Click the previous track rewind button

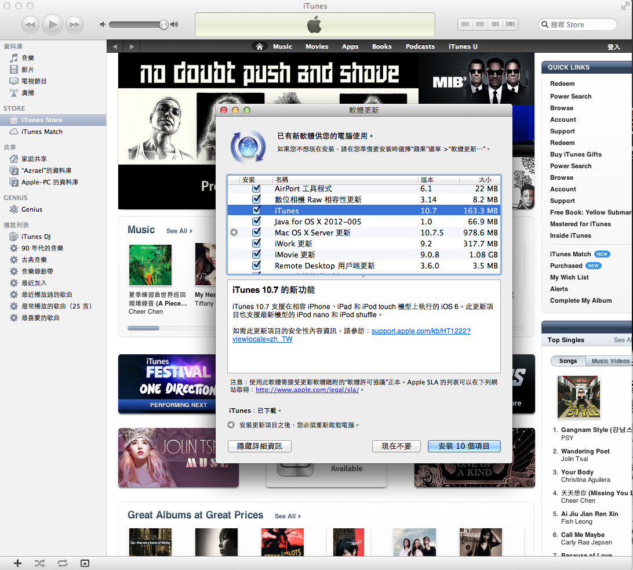30,24
